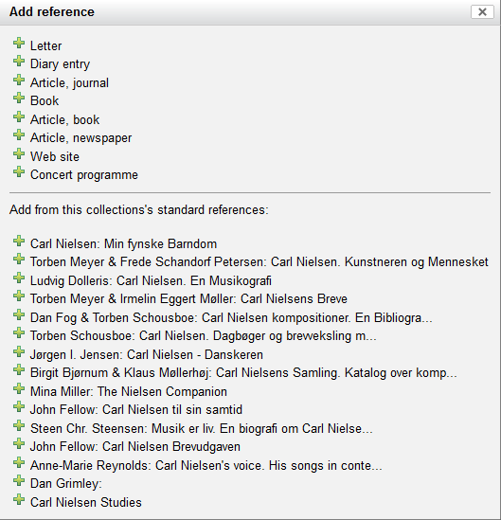
Task: Select 'John Fellow: Carl Nielsen Brevudgaven' text
Action: (135, 447)
